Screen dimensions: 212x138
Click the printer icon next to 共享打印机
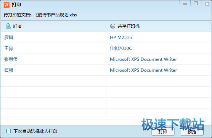113,26
